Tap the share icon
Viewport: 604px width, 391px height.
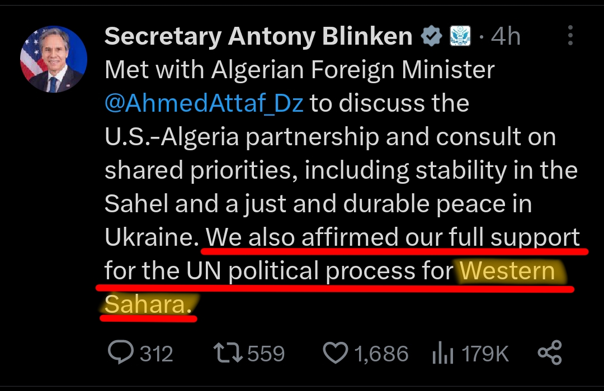point(549,353)
